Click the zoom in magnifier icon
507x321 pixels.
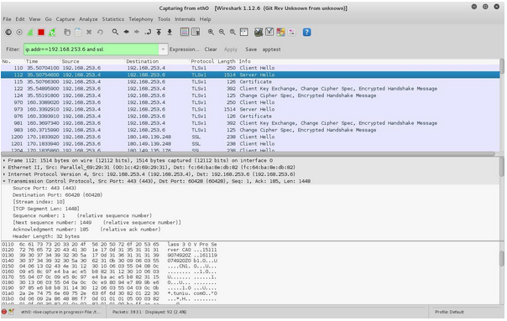tap(211, 32)
